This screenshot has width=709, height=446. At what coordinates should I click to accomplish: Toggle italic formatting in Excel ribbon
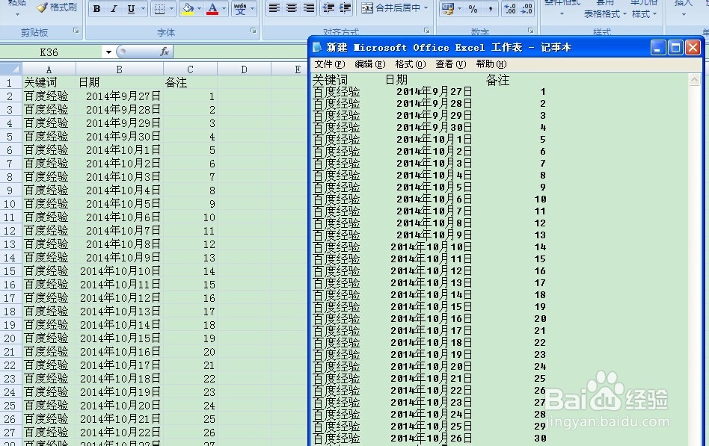coord(114,8)
